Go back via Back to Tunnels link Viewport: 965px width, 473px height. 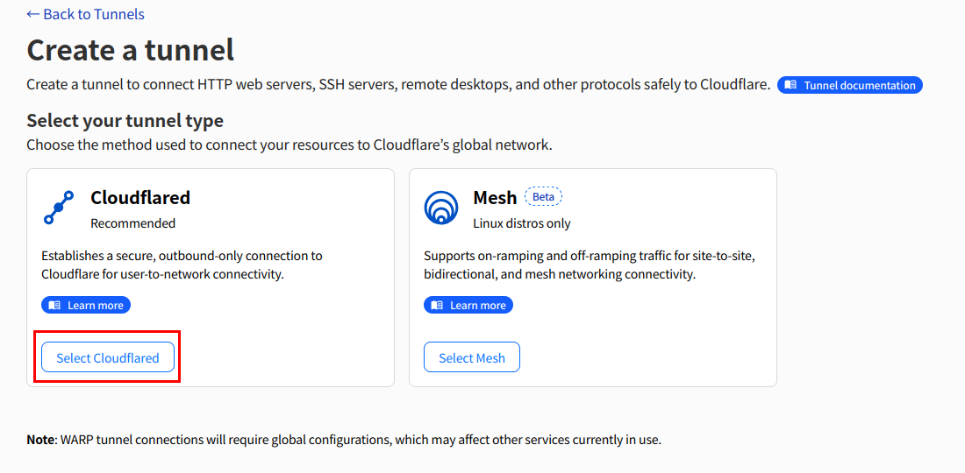click(x=86, y=13)
